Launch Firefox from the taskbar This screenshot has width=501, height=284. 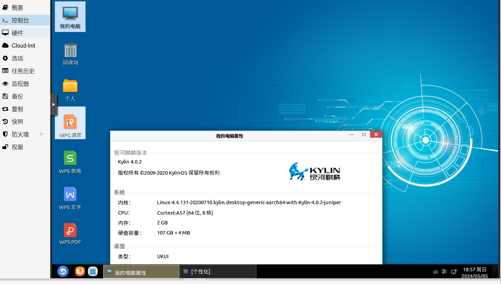pyautogui.click(x=80, y=271)
